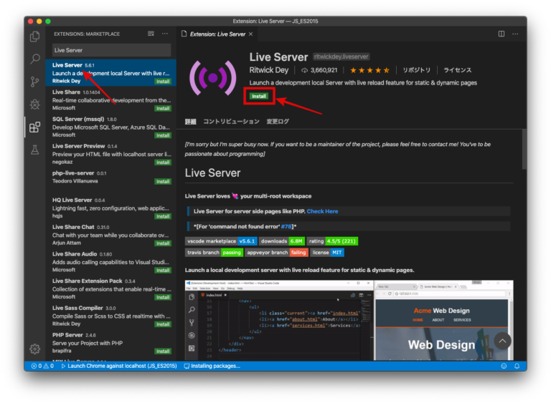Click the smiley feedback icon in status bar
551x403 pixels.
click(x=501, y=366)
